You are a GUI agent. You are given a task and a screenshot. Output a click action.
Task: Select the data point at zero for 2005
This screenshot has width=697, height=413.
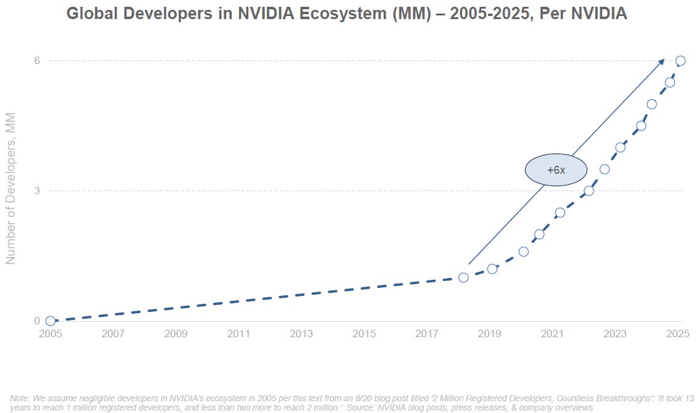click(51, 321)
